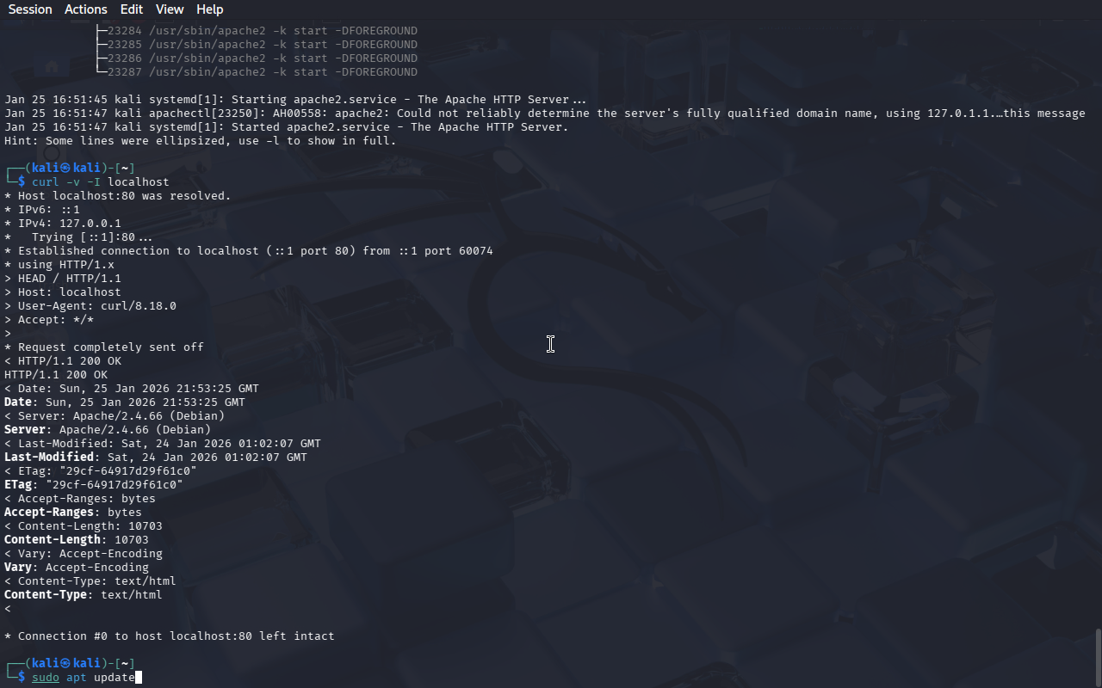Screen dimensions: 1102x688
Task: Click the terminal scrollbar thumb
Action: (1098, 658)
